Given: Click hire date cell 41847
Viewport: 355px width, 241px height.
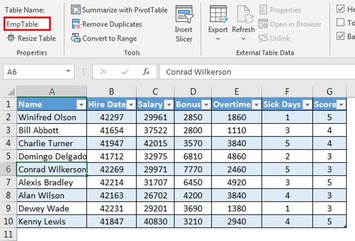Looking at the screenshot, I should tap(112, 221).
